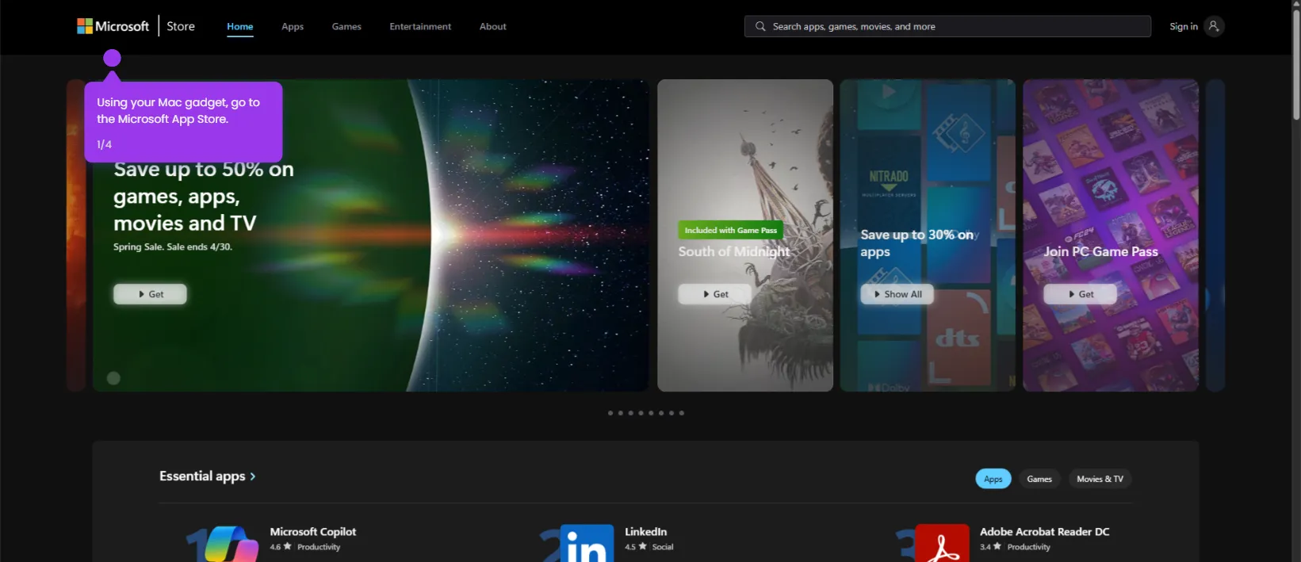Go to the Entertainment tab
The width and height of the screenshot is (1301, 562).
[x=420, y=26]
